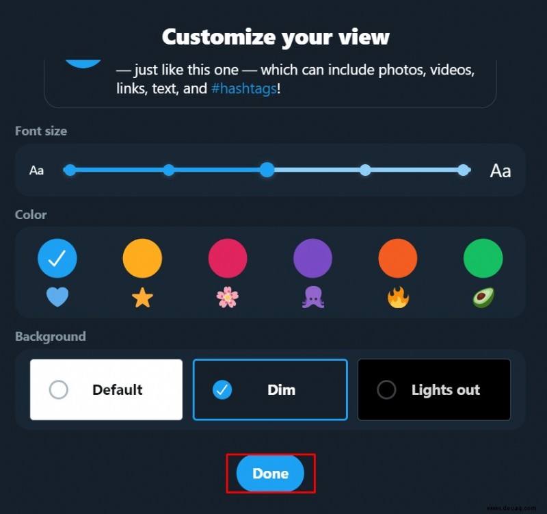Select the Dim background radio option
This screenshot has height=514, width=547.
(270, 389)
